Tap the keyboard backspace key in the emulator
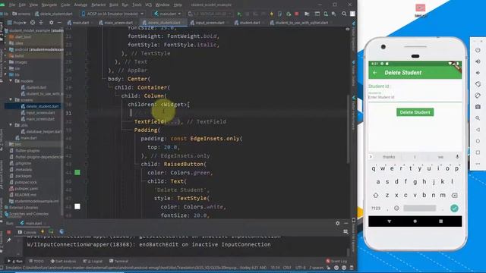 point(454,196)
